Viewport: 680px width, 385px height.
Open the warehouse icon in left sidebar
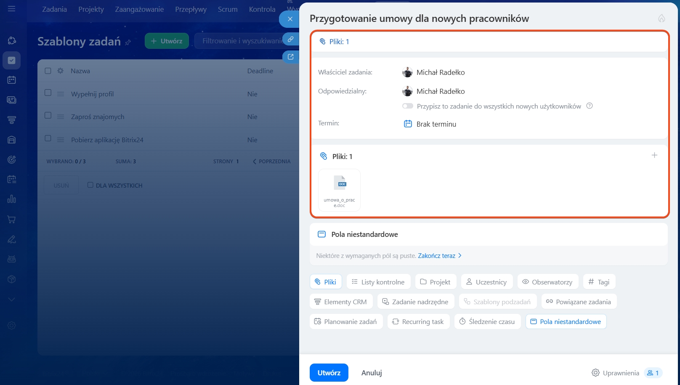[x=12, y=140]
